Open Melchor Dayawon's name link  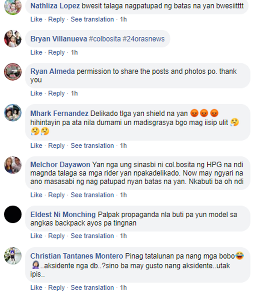point(60,165)
